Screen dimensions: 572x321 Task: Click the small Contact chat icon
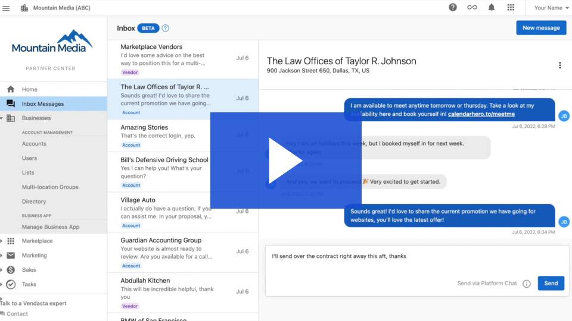pos(2,314)
